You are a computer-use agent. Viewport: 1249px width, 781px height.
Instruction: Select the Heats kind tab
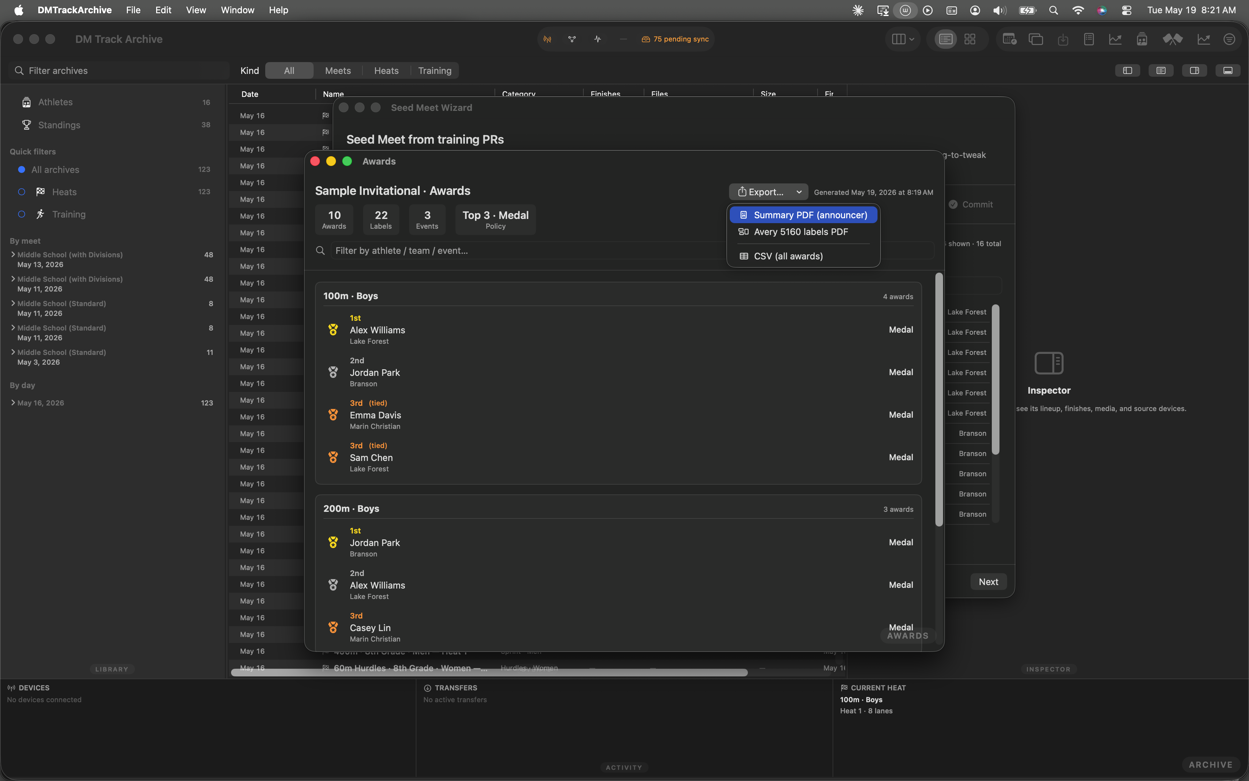pyautogui.click(x=386, y=71)
